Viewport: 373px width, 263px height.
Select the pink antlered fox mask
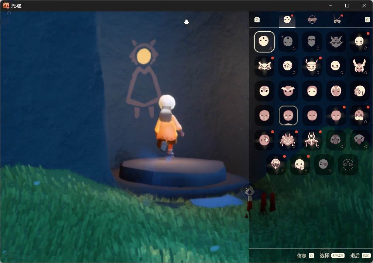[x=360, y=66]
